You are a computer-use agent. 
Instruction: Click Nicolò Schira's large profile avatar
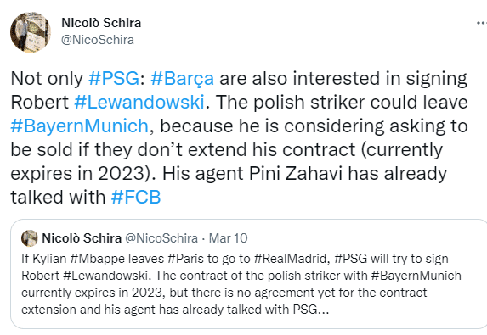point(31,32)
